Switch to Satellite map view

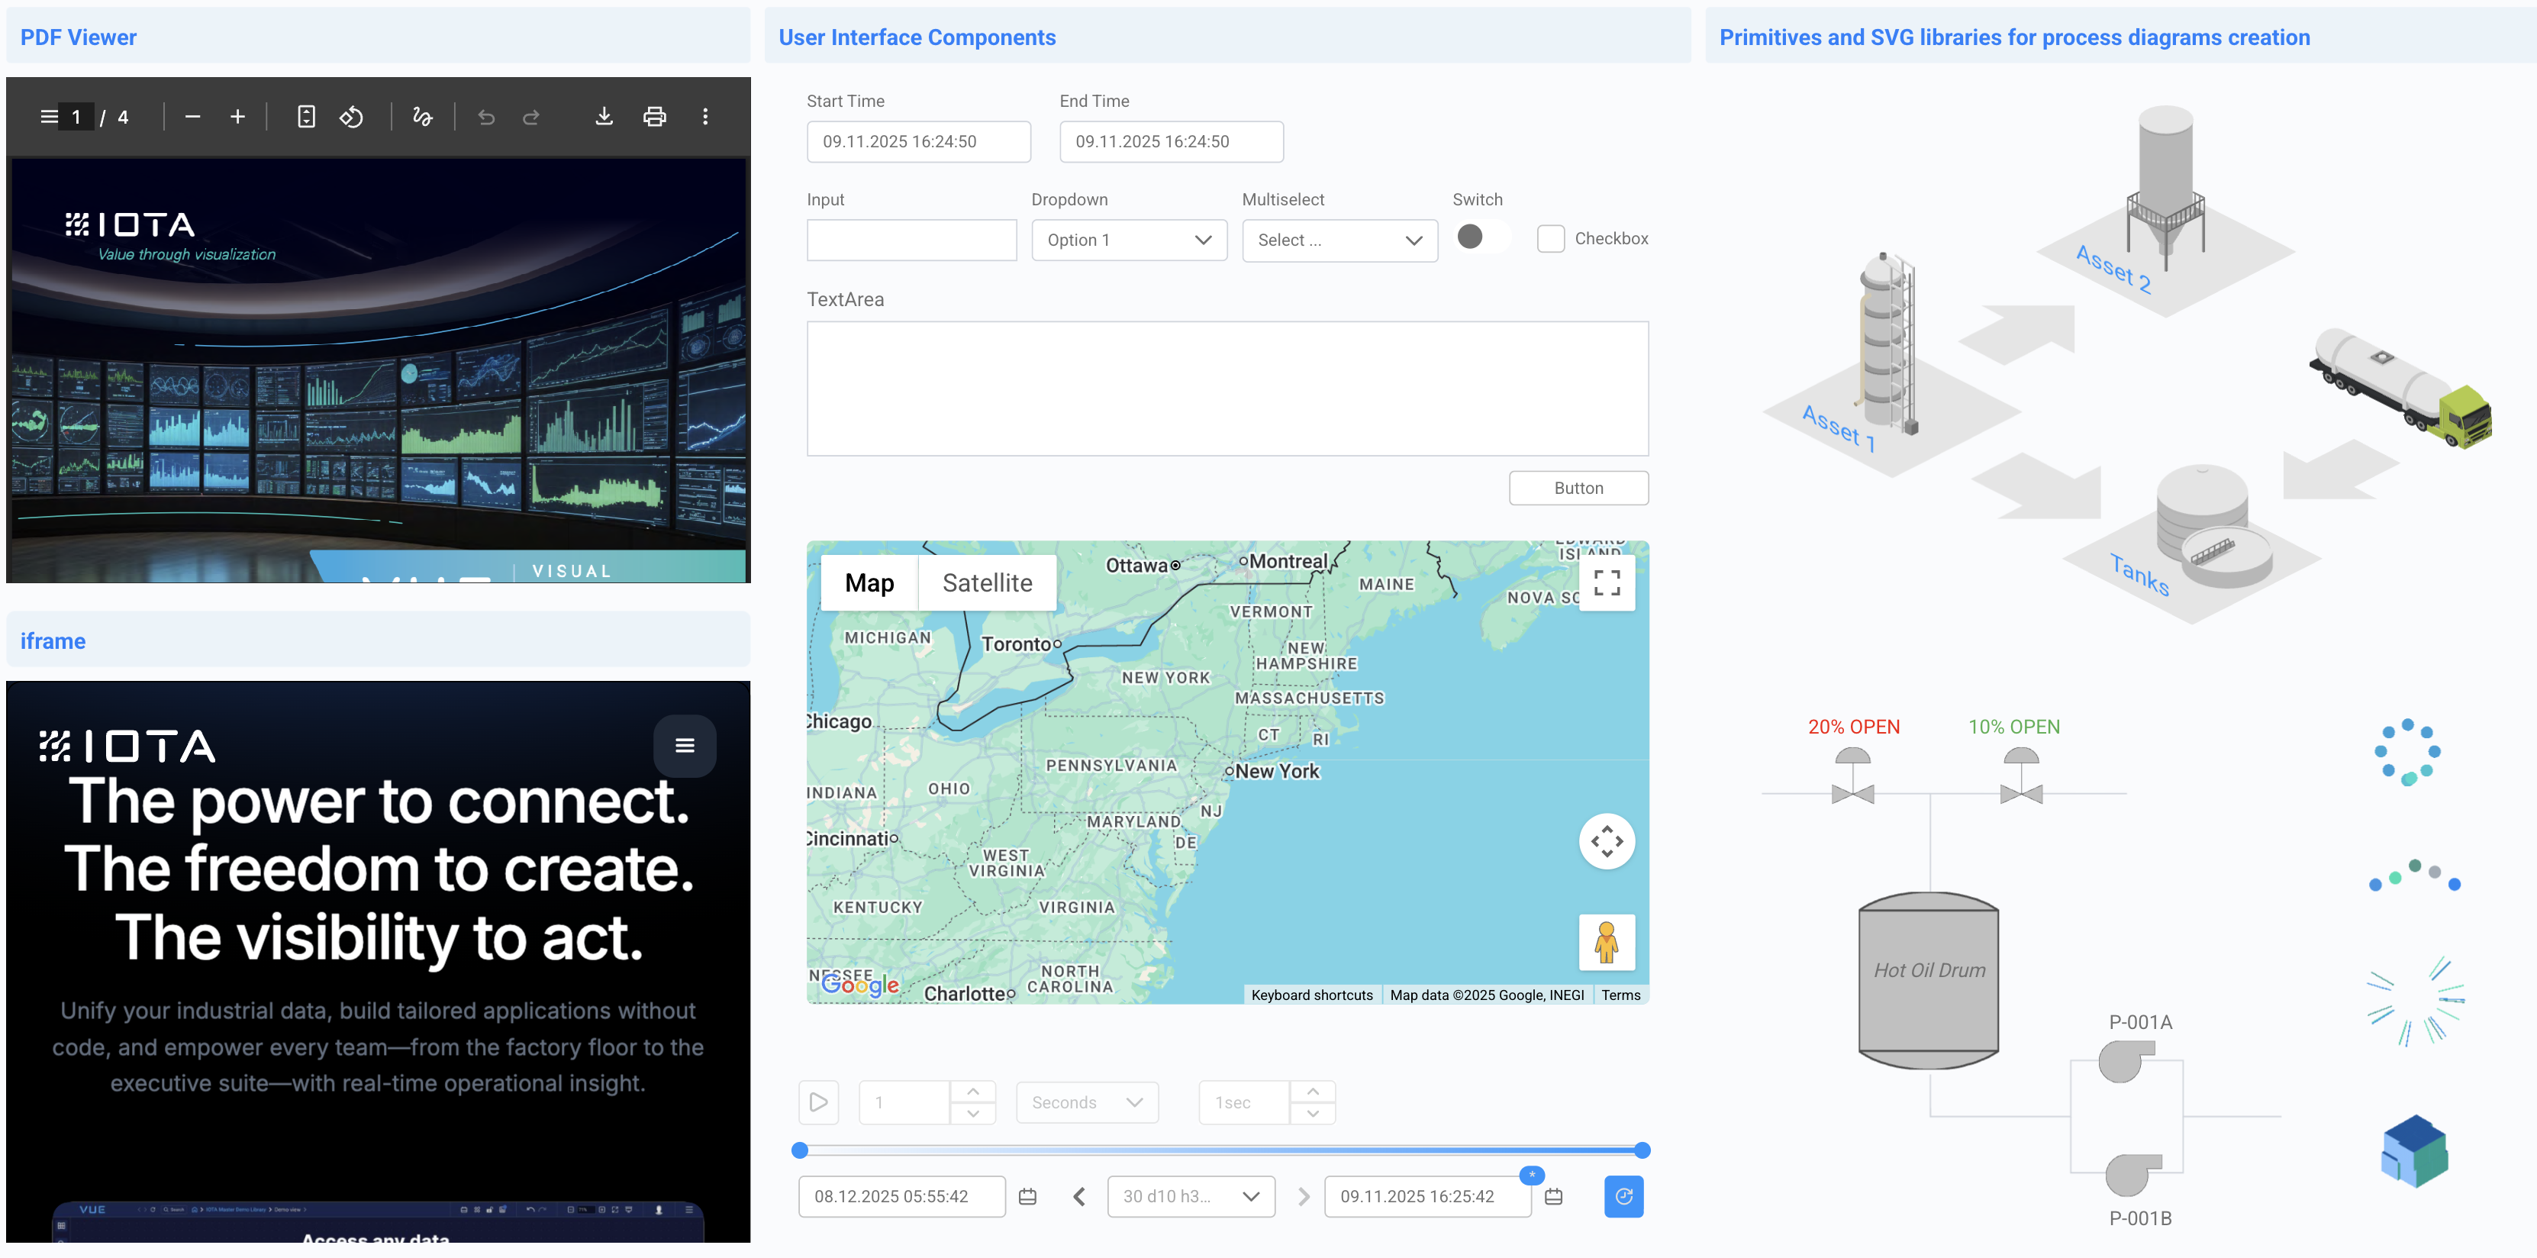click(987, 583)
